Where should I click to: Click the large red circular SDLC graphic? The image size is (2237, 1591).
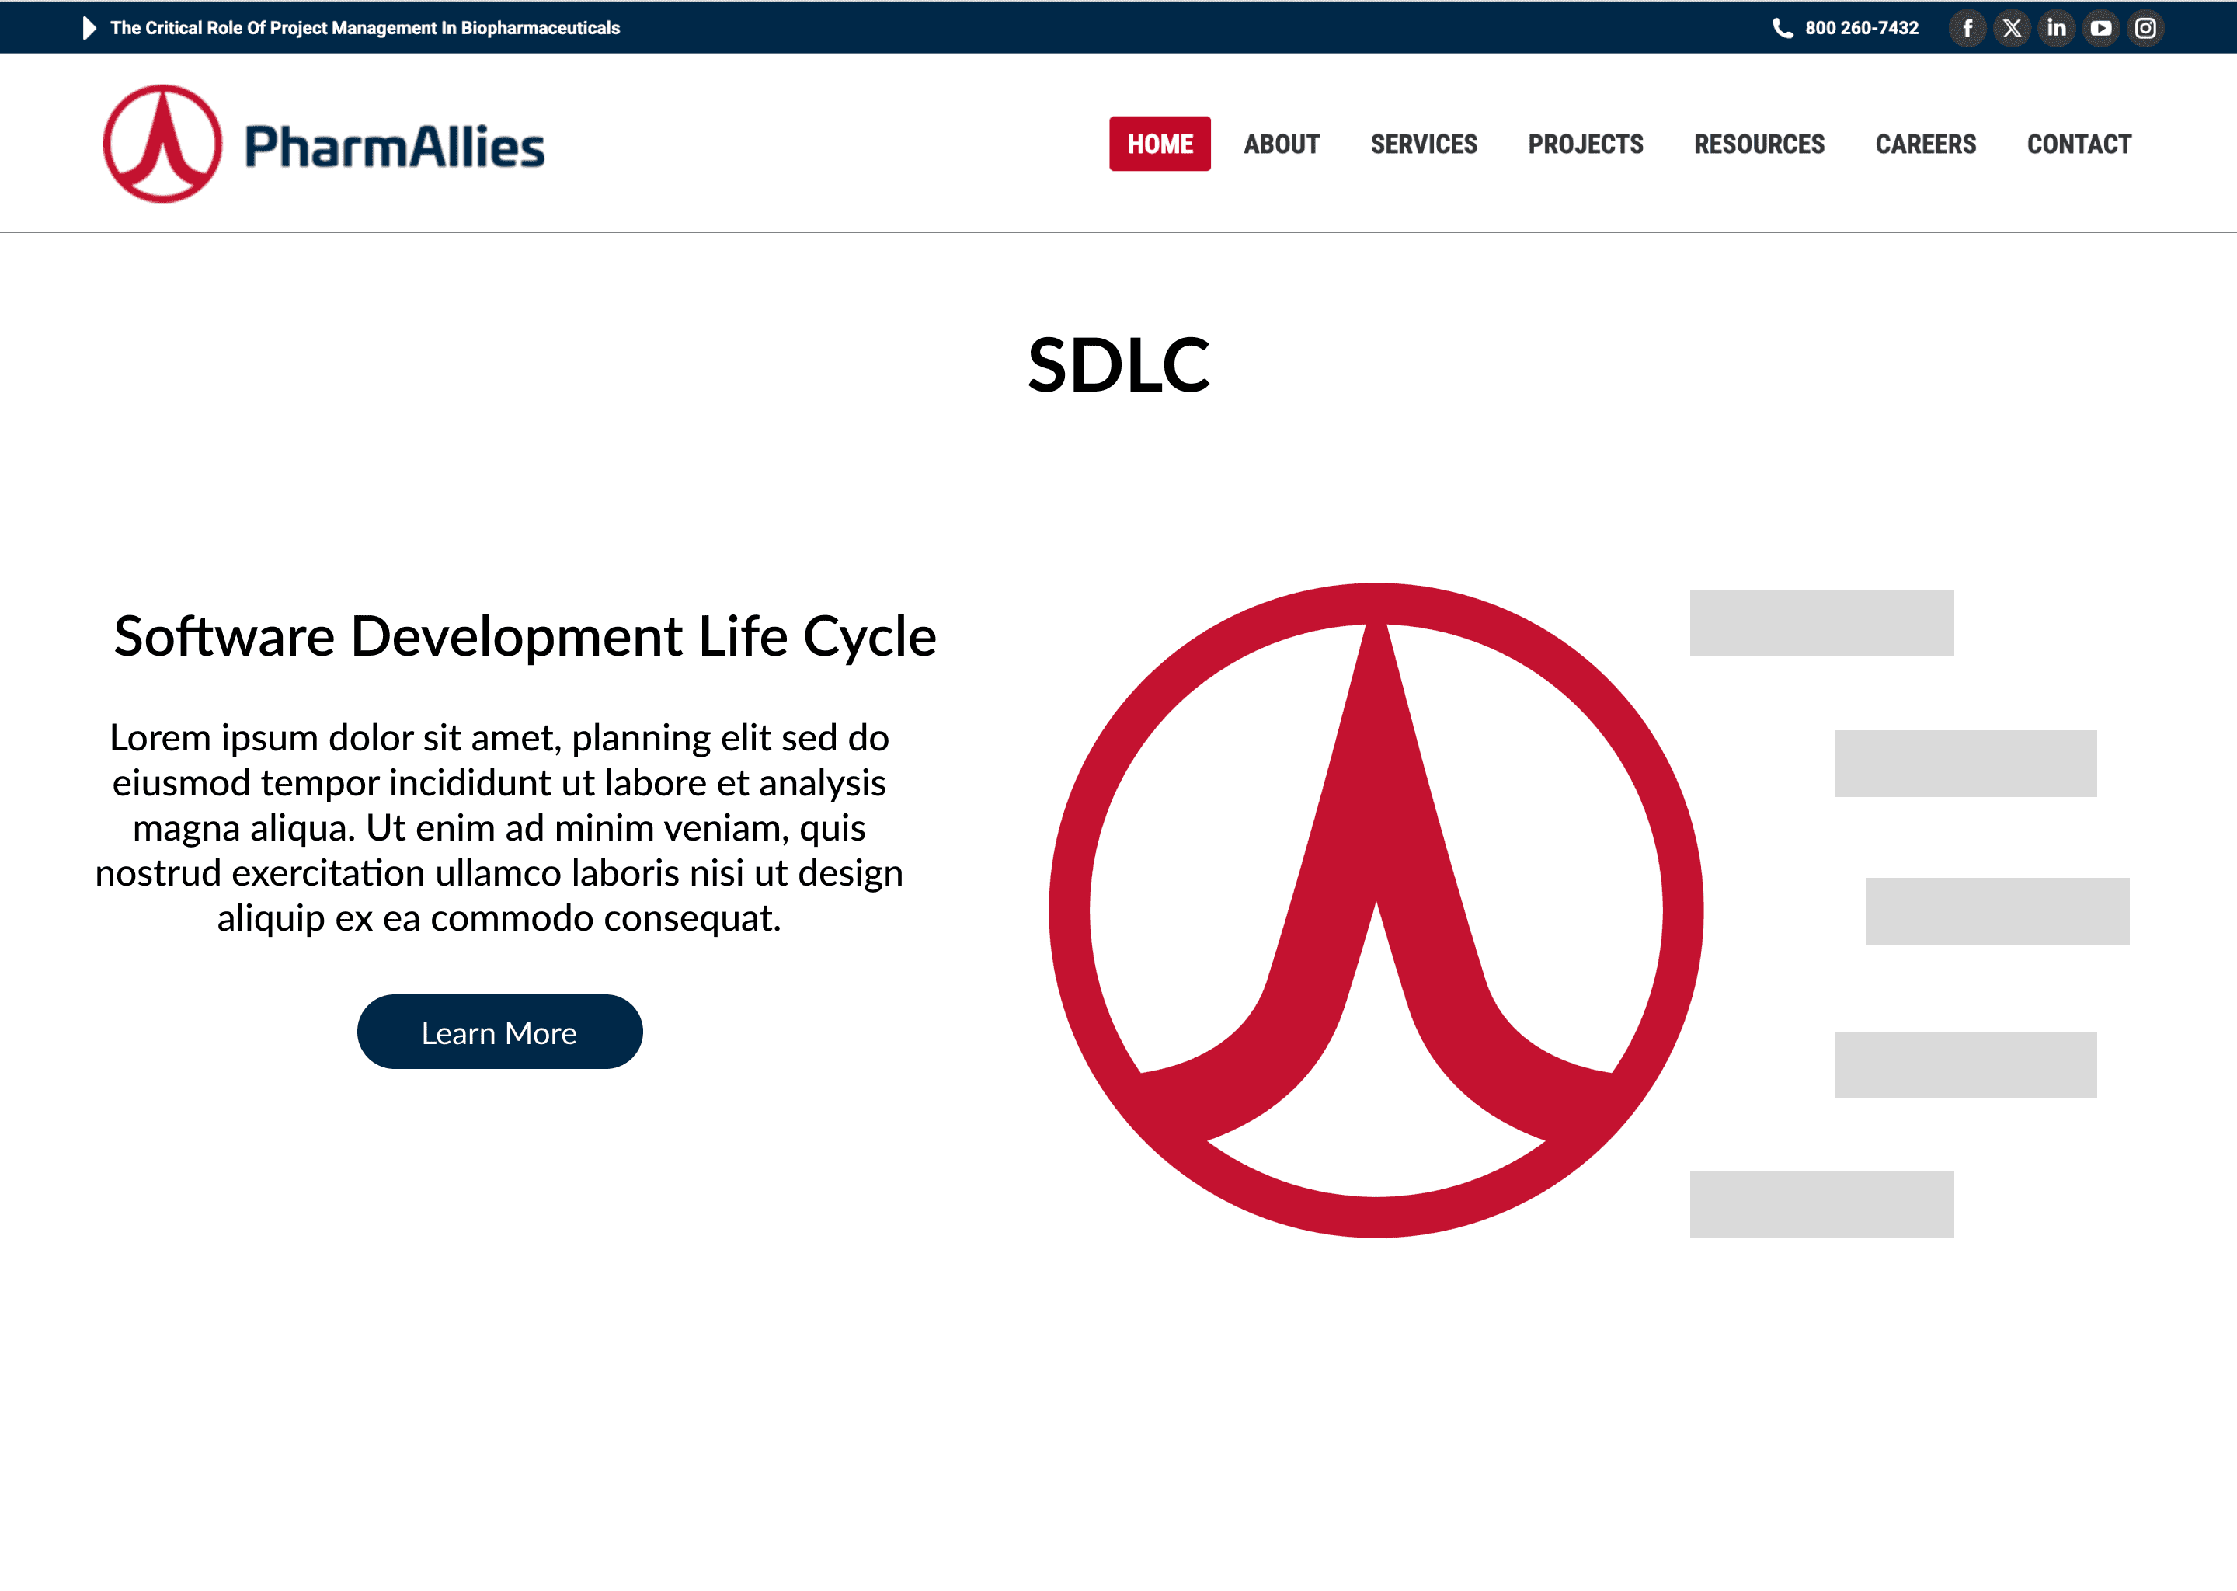point(1375,910)
